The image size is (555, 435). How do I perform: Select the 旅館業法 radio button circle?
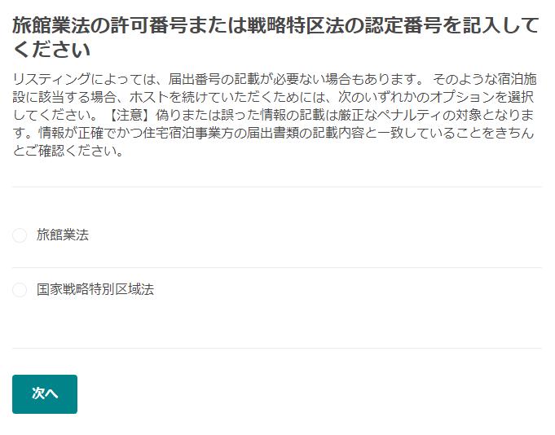tap(20, 235)
